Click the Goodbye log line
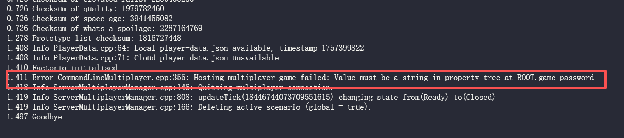Screen dimensions: 624x138 pyautogui.click(x=34, y=117)
